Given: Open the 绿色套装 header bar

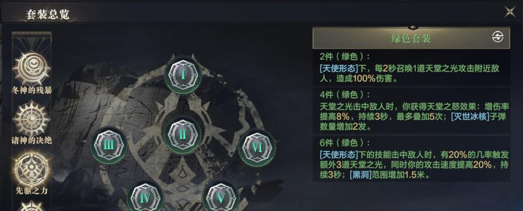Looking at the screenshot, I should pos(411,38).
